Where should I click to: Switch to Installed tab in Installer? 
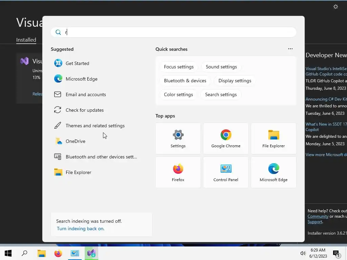(x=26, y=40)
